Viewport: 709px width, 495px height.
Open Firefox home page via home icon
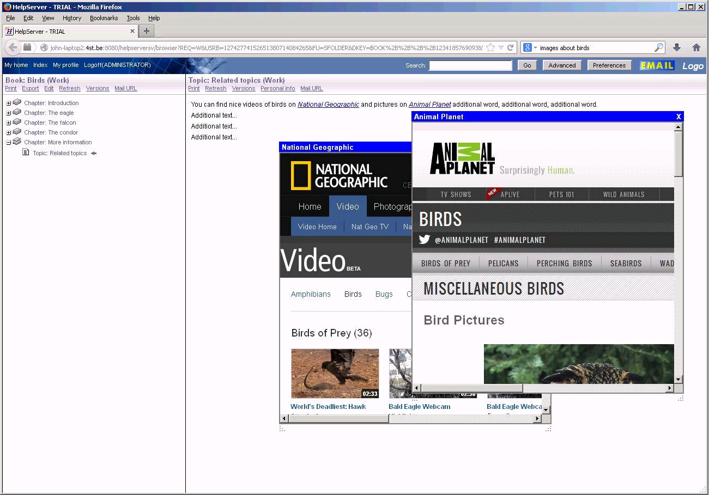point(696,47)
